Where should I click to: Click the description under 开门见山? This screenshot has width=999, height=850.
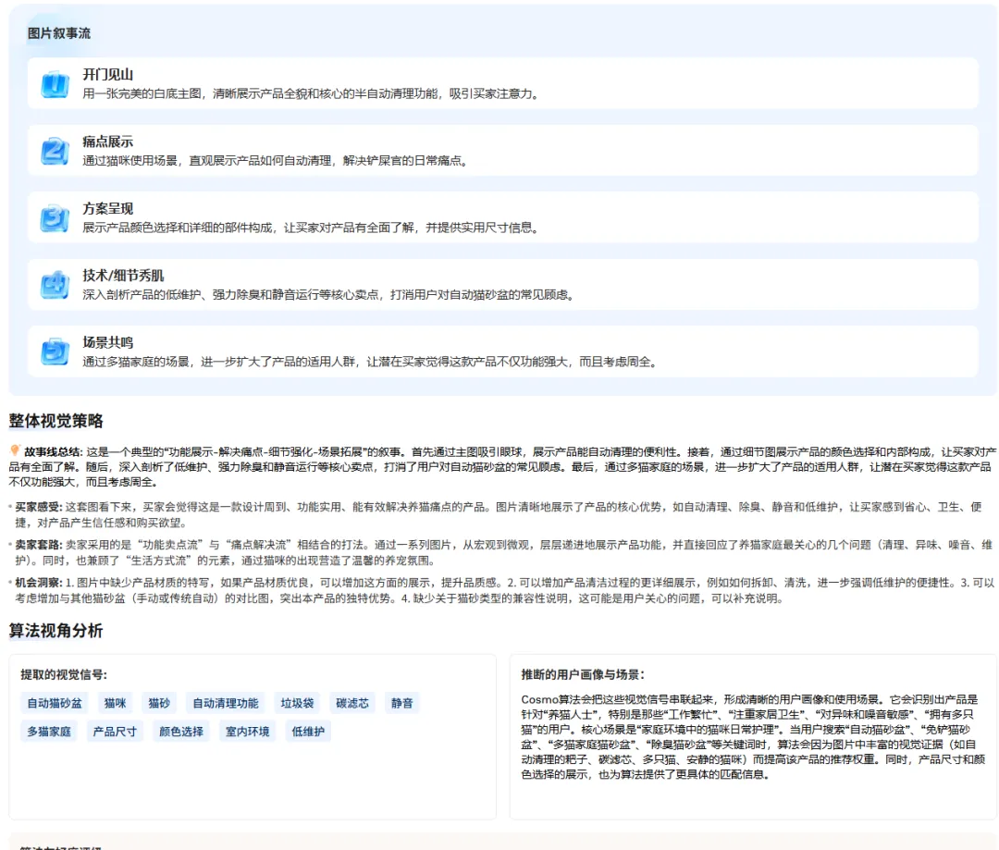312,94
